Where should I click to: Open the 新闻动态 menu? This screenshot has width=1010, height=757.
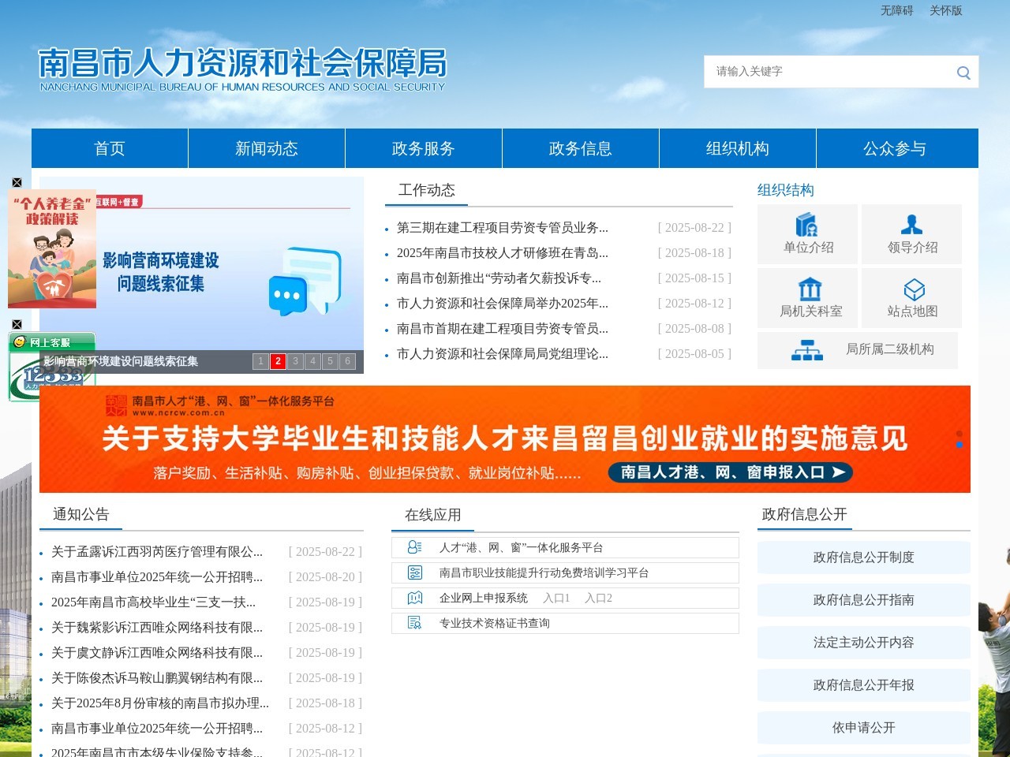pyautogui.click(x=265, y=148)
